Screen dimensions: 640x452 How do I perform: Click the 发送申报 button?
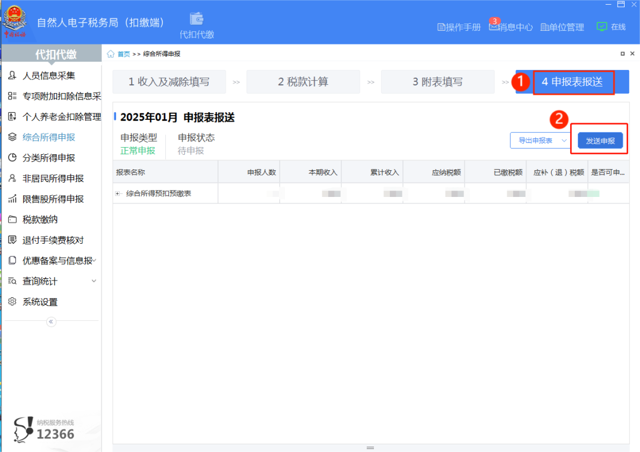pyautogui.click(x=600, y=141)
